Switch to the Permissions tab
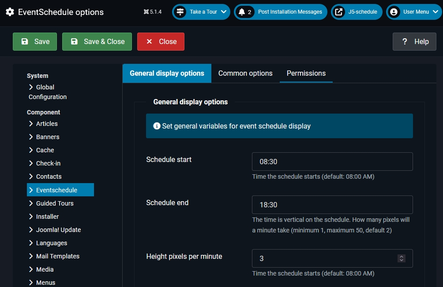443x287 pixels. pyautogui.click(x=306, y=73)
